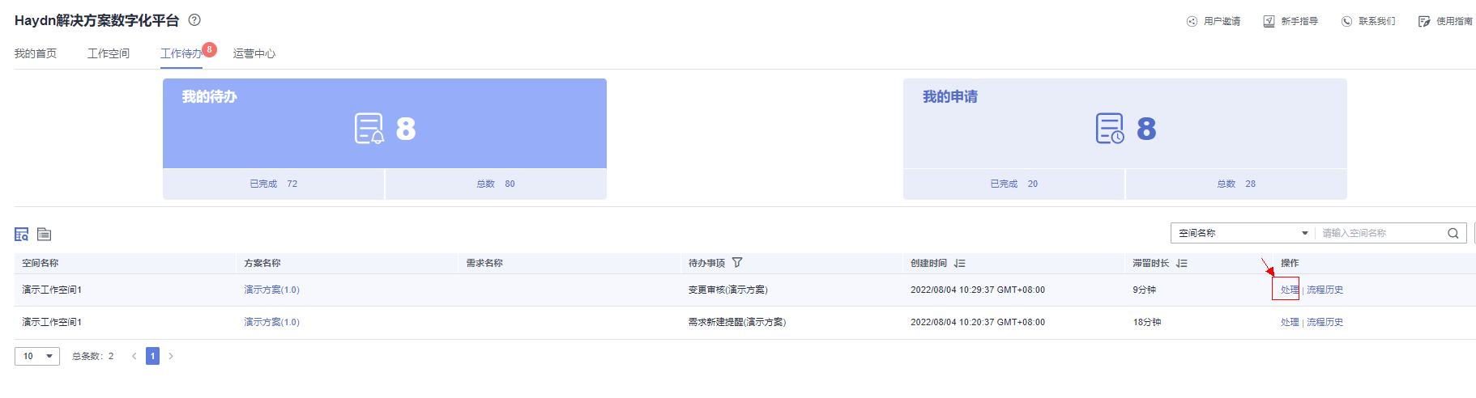Click 已完成 20 under 我的申请

(x=1014, y=184)
